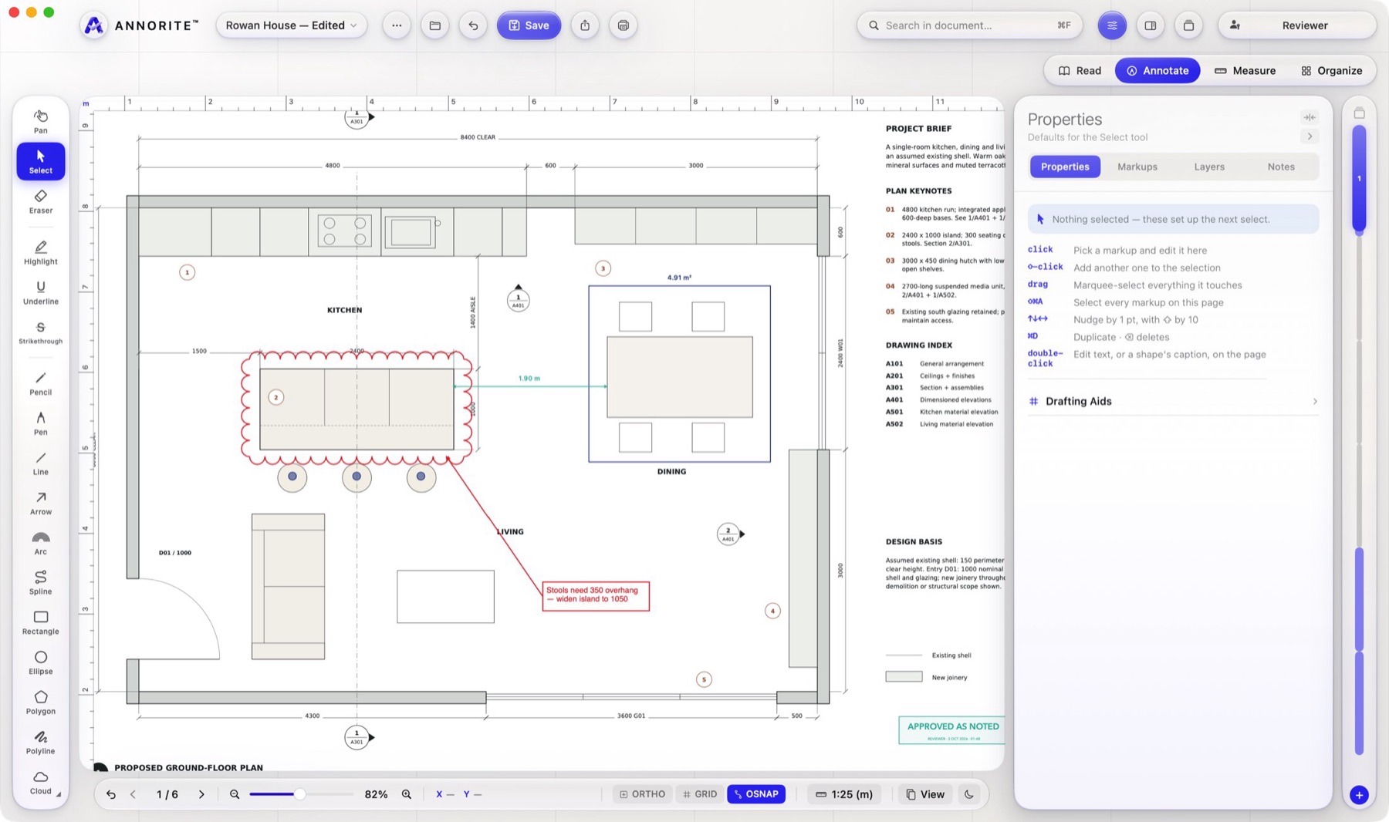Open the folder icon in top toolbar
1389x822 pixels.
[435, 25]
